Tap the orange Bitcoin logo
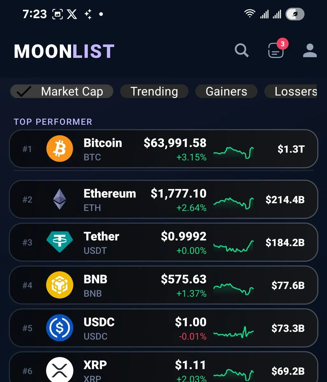The image size is (327, 382). point(60,149)
